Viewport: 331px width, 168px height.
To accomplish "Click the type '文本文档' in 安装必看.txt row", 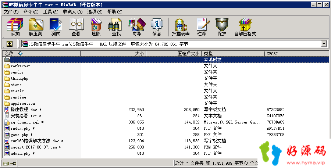I will 213,116.
